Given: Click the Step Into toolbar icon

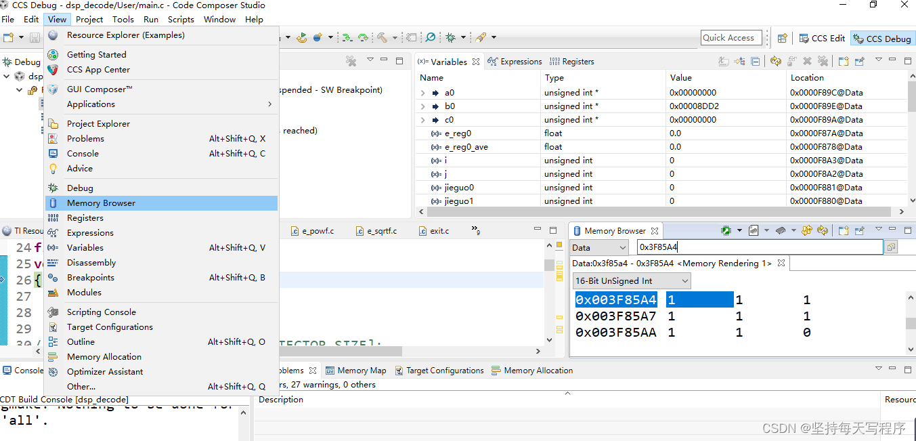Looking at the screenshot, I should pyautogui.click(x=347, y=38).
